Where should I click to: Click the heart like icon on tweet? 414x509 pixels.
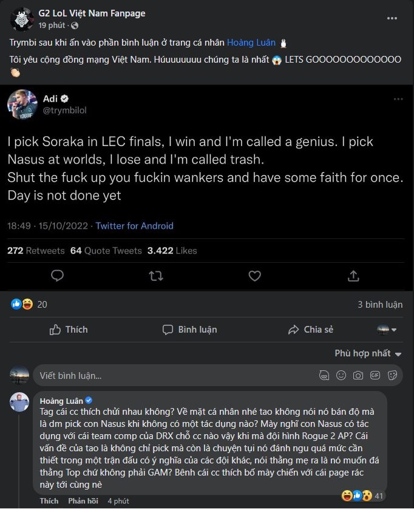255,276
